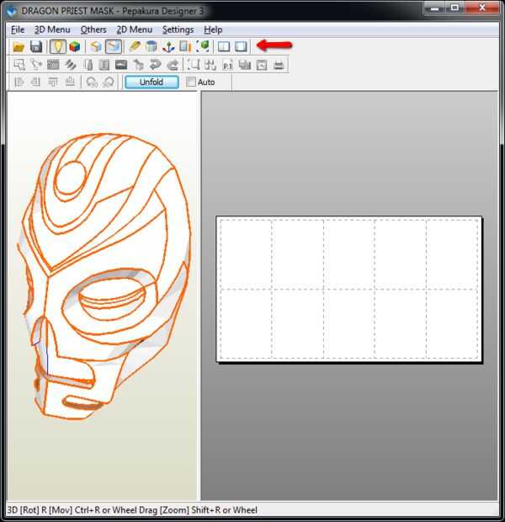
Task: Open the Others menu
Action: [x=93, y=29]
